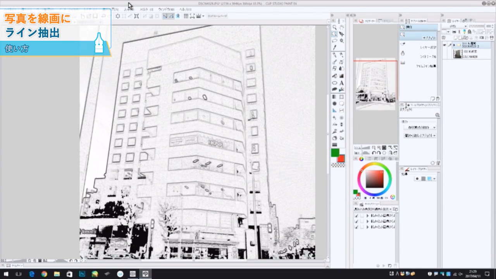
Task: Click the Scale/Rotate transform icon in the command bar
Action: (136, 16)
